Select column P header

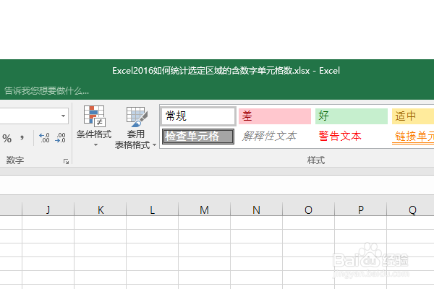[x=360, y=210]
